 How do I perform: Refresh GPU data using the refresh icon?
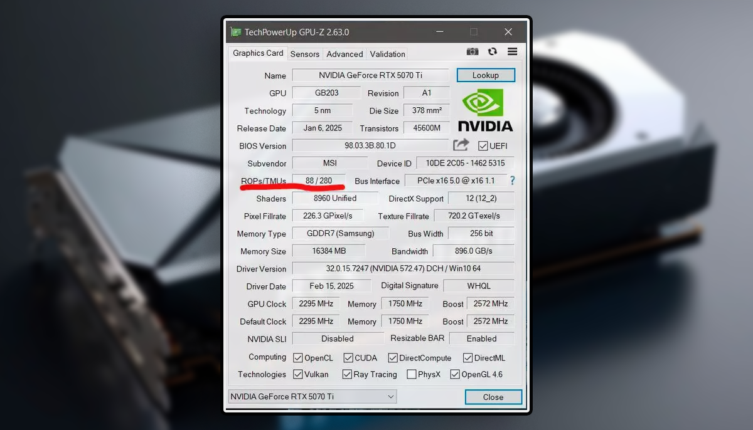493,51
